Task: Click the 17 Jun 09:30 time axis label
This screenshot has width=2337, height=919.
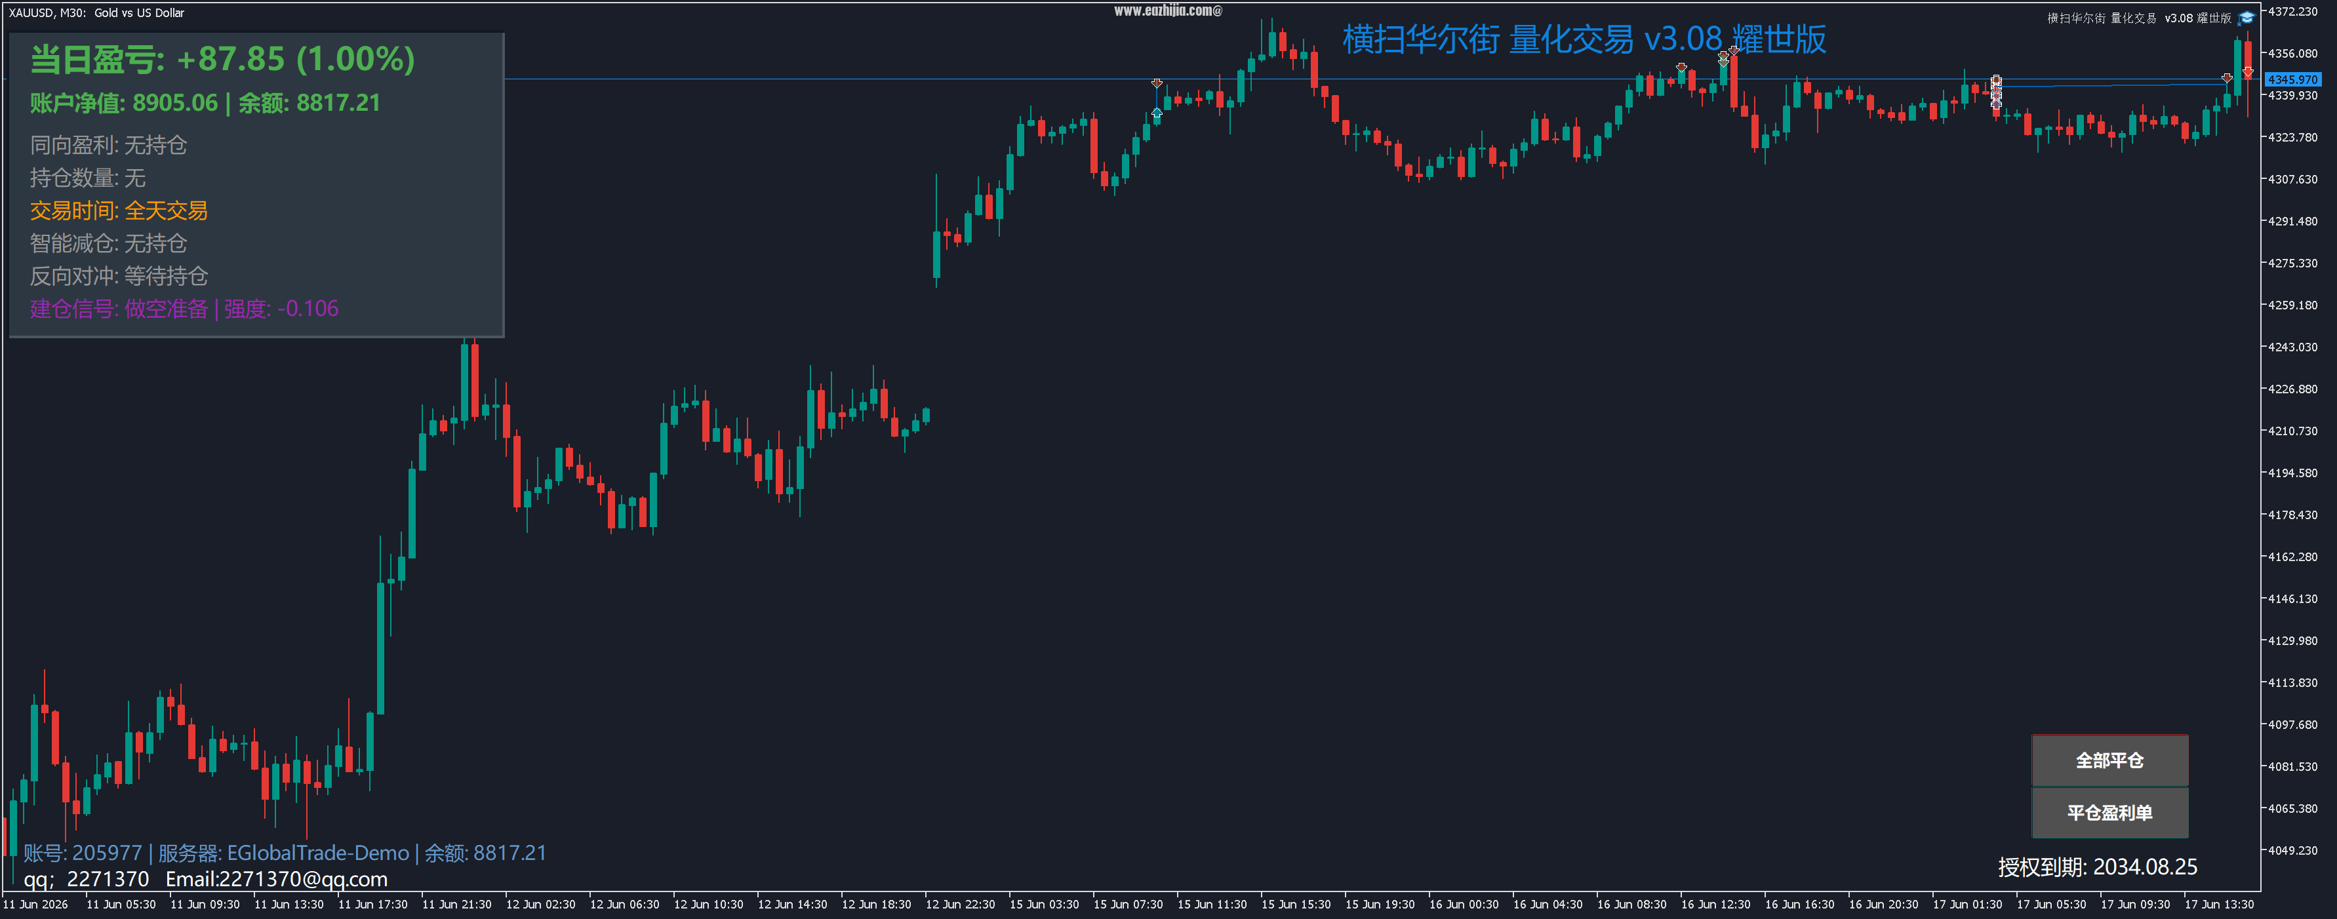Action: (2134, 905)
